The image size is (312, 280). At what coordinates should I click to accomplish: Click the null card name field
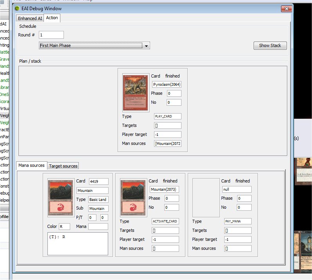tap(237, 189)
